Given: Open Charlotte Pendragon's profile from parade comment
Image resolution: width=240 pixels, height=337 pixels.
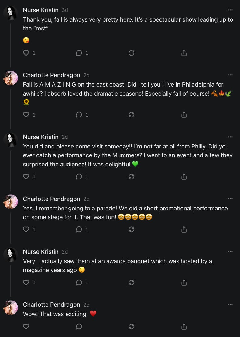Looking at the screenshot, I should [x=51, y=199].
